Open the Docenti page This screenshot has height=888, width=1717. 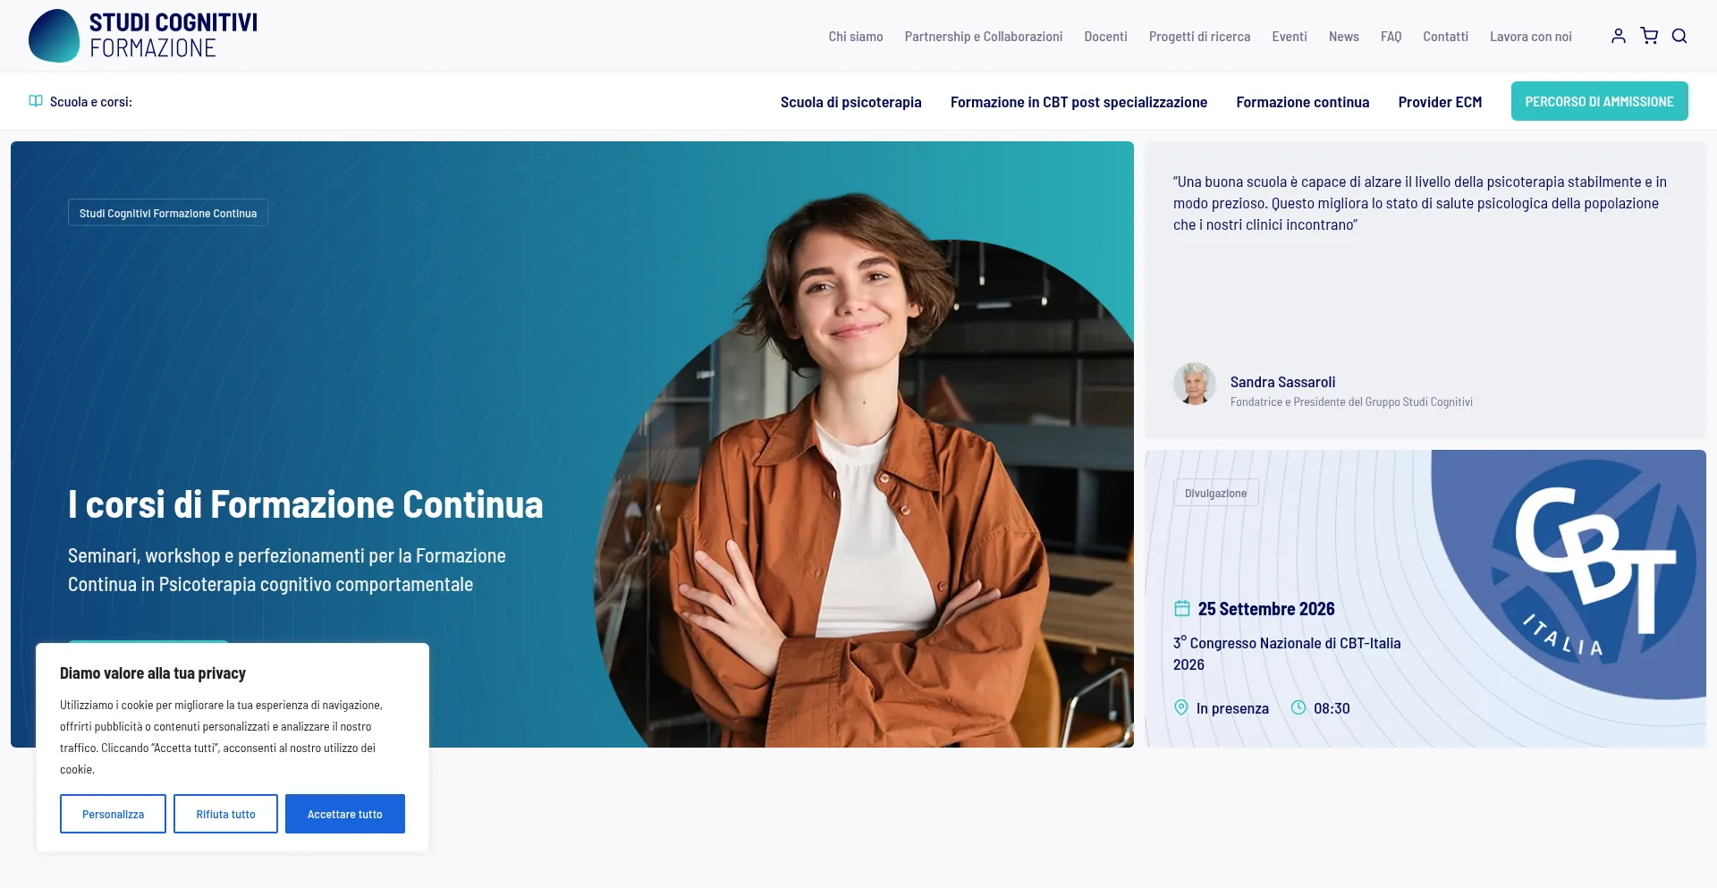(x=1106, y=37)
